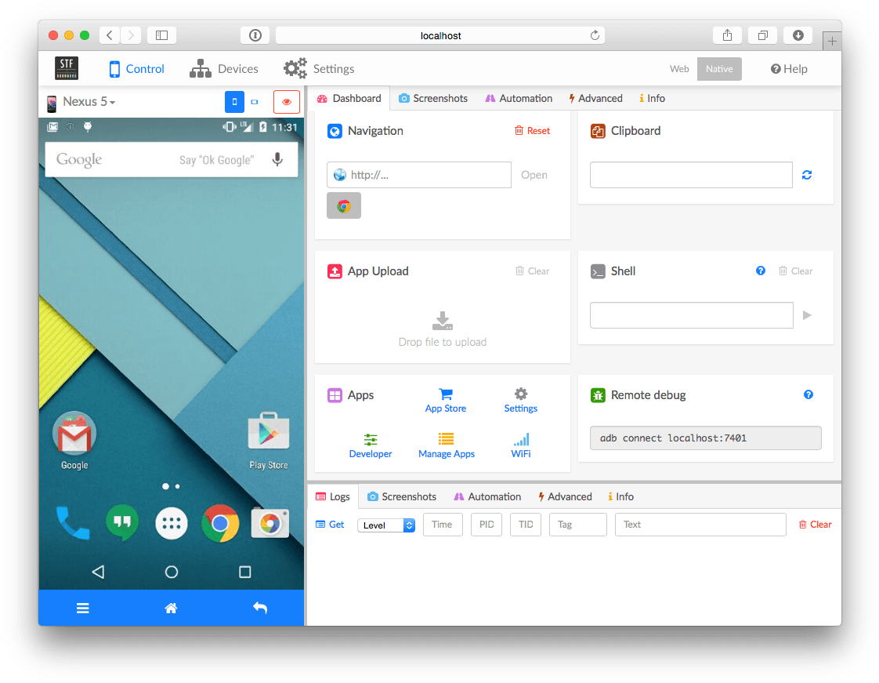Clear the App Upload panel

click(x=532, y=271)
